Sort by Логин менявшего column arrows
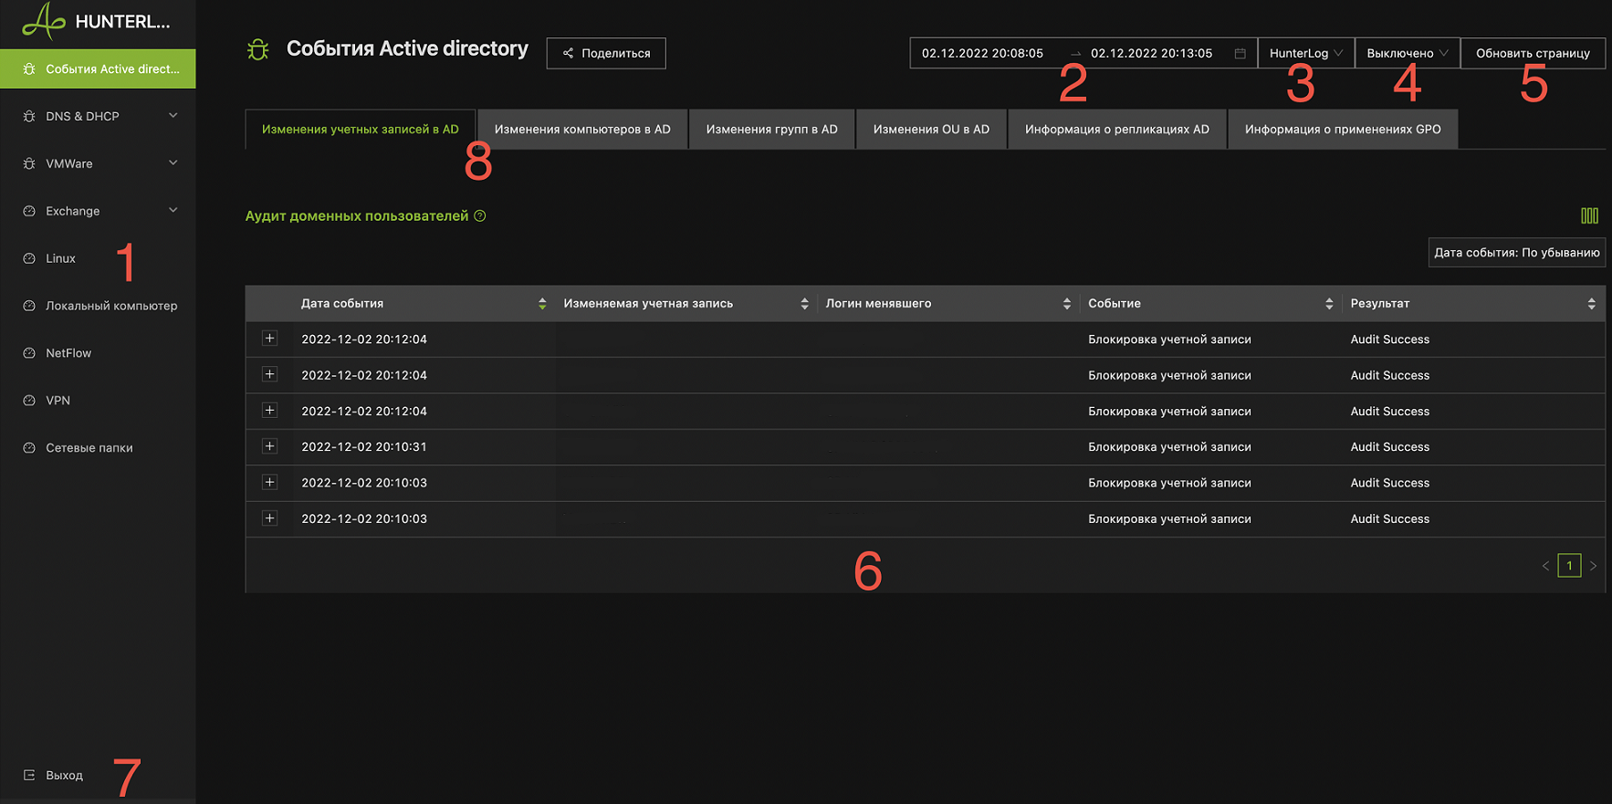Viewport: 1612px width, 804px height. click(1067, 304)
